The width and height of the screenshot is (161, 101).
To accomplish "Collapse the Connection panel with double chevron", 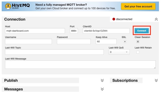I will 156,19.
